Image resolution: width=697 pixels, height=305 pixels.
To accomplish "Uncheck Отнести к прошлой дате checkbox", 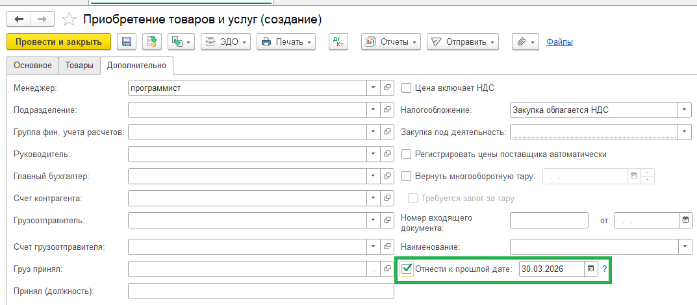I will [x=407, y=269].
